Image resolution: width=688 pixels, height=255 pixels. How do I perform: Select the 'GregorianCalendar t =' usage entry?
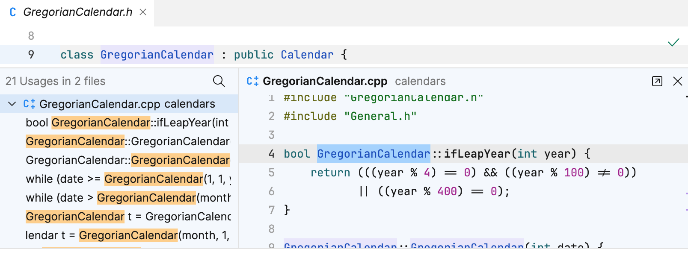[x=128, y=217]
